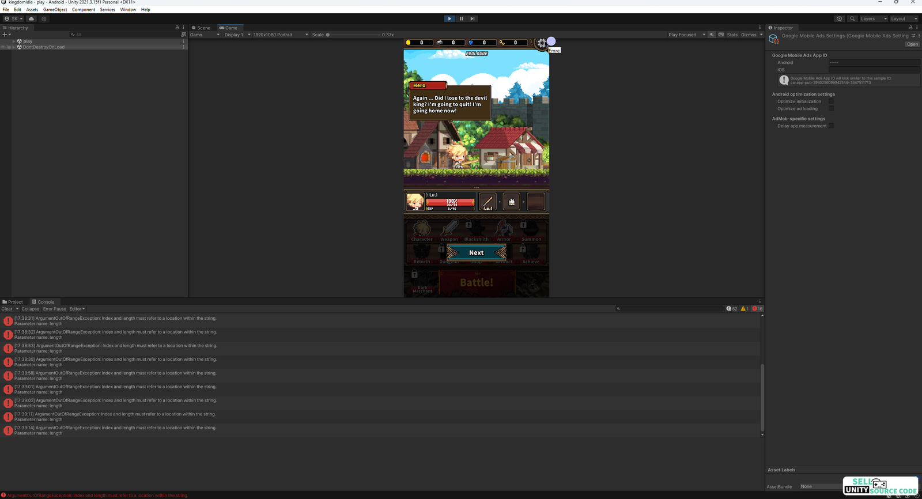The image size is (922, 499).
Task: Open the Game view panel options menu
Action: [x=759, y=28]
